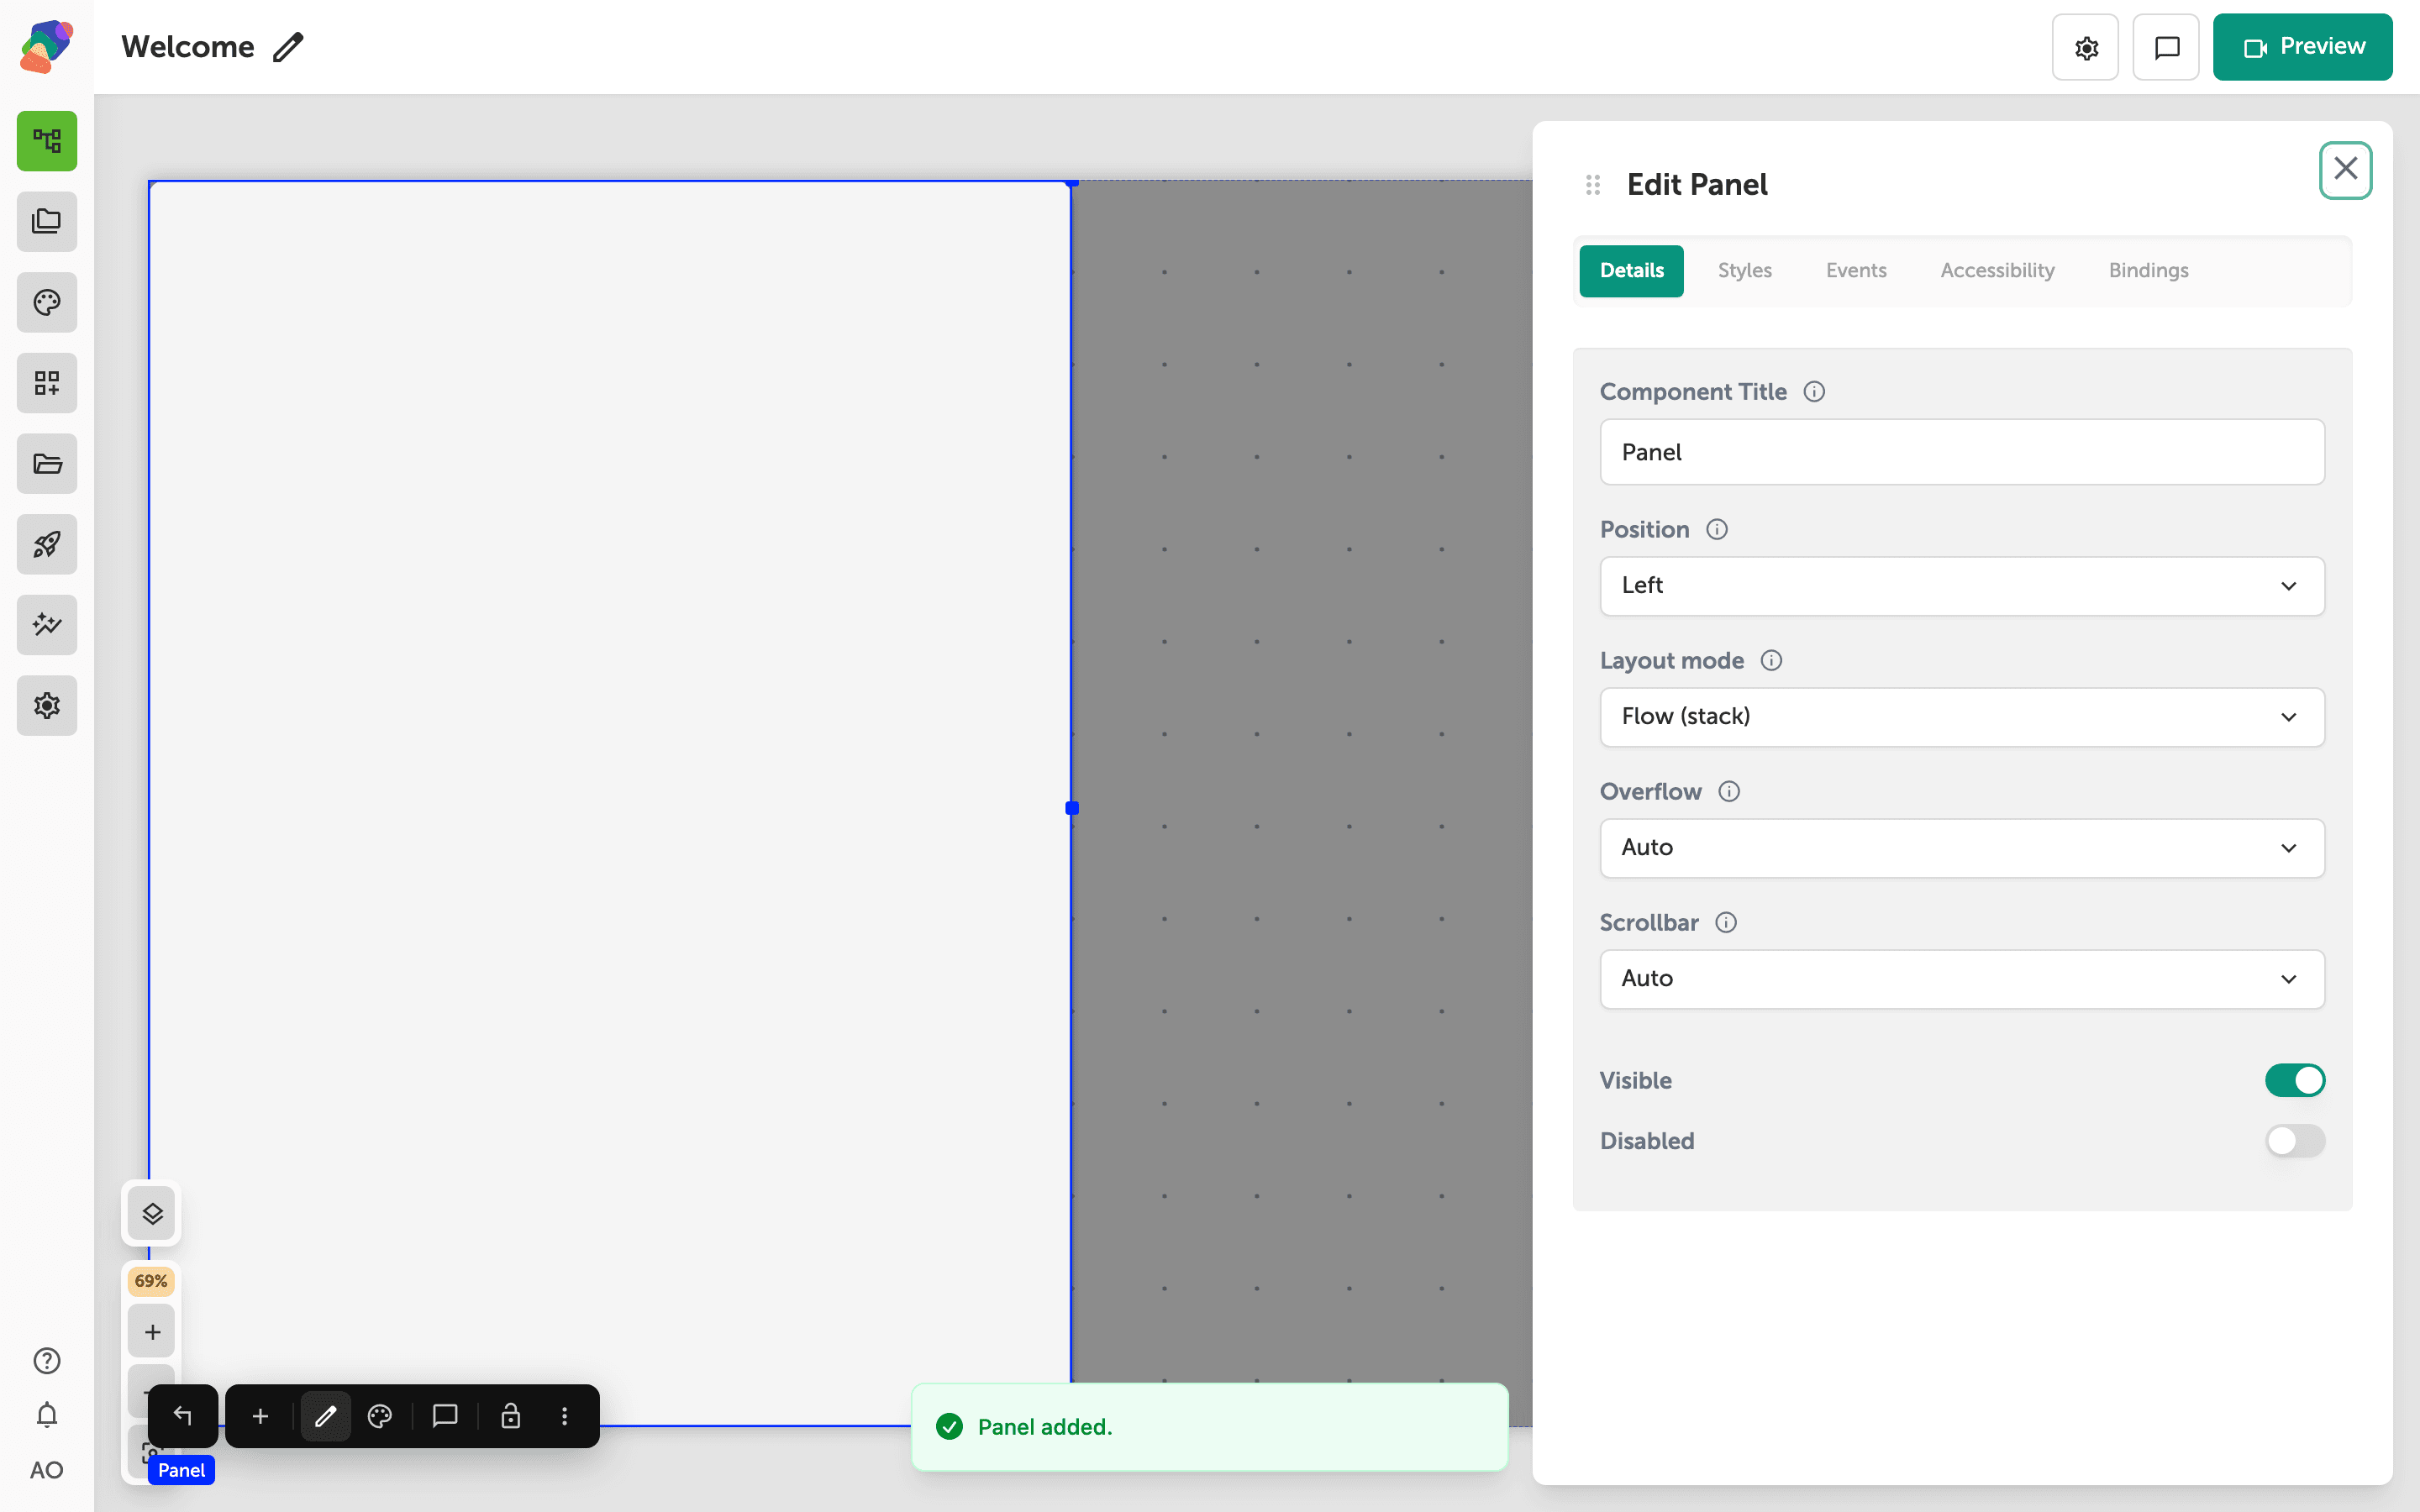Click the palette style icon in floating toolbar
2420x1512 pixels.
380,1416
